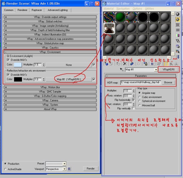This screenshot has width=183, height=178.
Task: Open Make Preview filmstrip icon
Action: (x=178, y=41)
